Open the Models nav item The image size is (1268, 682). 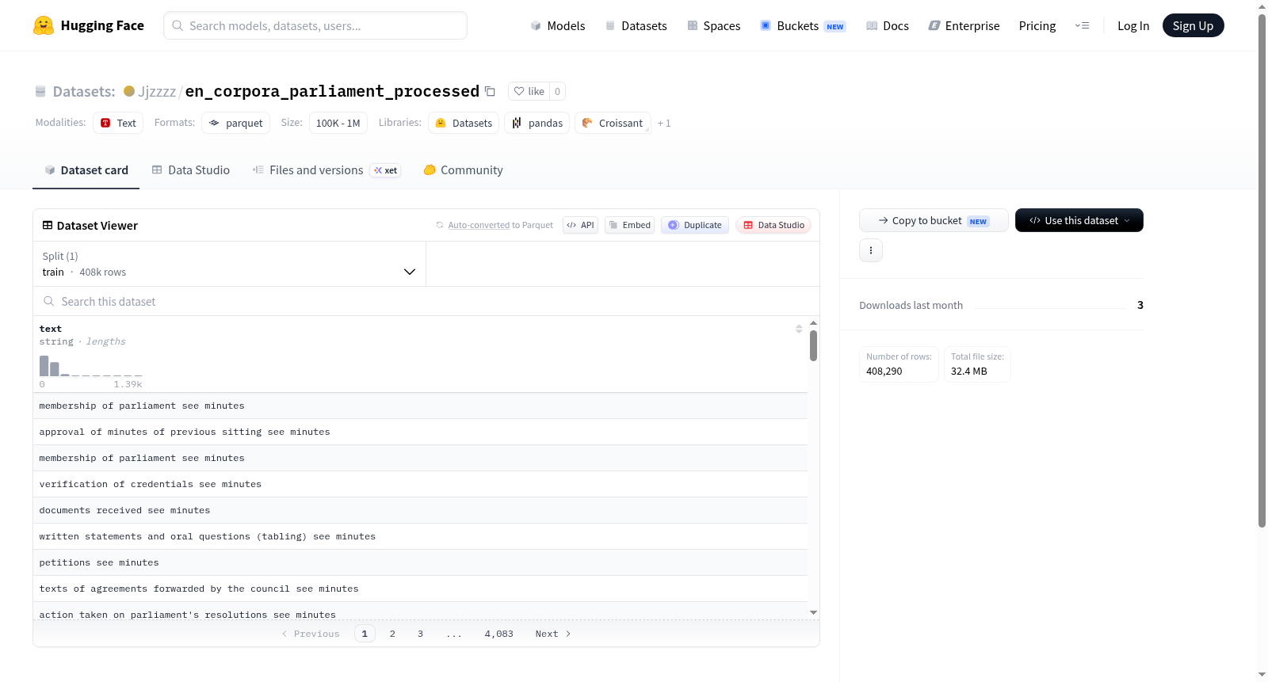point(558,25)
